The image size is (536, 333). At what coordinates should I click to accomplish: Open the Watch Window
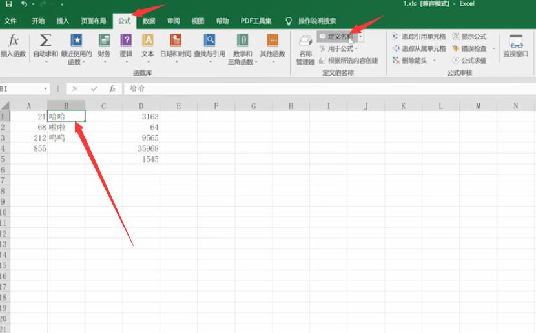click(515, 45)
